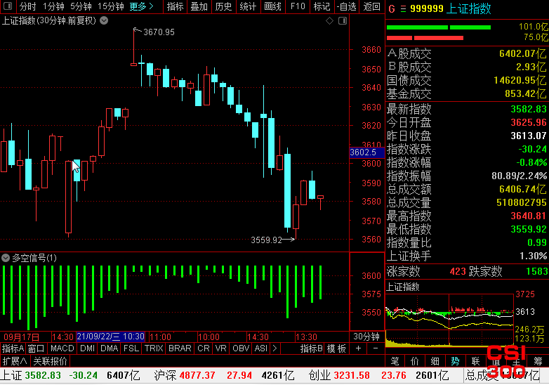Switch indicator to FSL
The image size is (549, 385).
(131, 348)
